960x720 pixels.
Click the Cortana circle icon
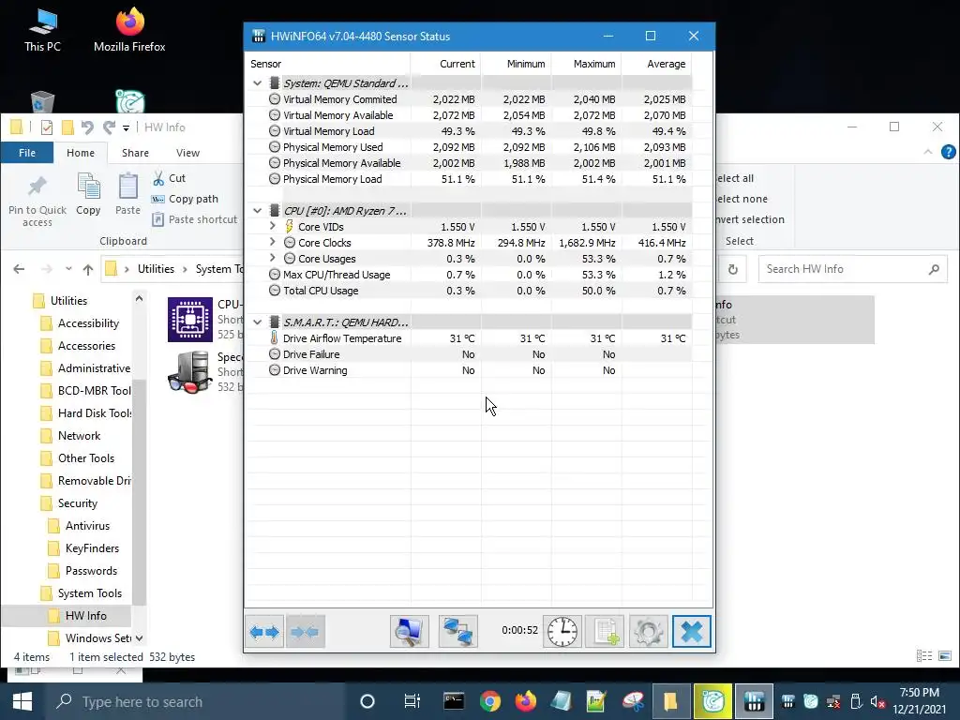[x=367, y=701]
